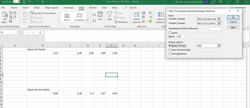Click the Save icon in title bar
This screenshot has height=108, width=250.
24,2
